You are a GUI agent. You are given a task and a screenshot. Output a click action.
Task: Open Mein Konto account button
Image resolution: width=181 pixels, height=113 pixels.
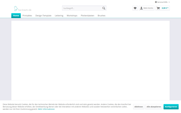(x=147, y=8)
